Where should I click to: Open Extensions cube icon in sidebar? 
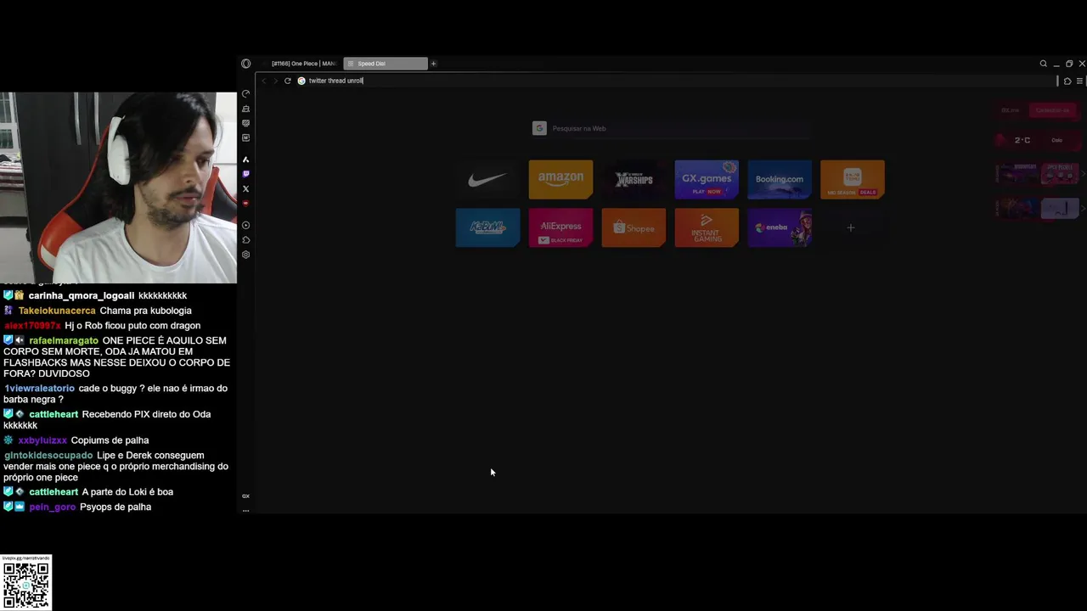pos(246,240)
